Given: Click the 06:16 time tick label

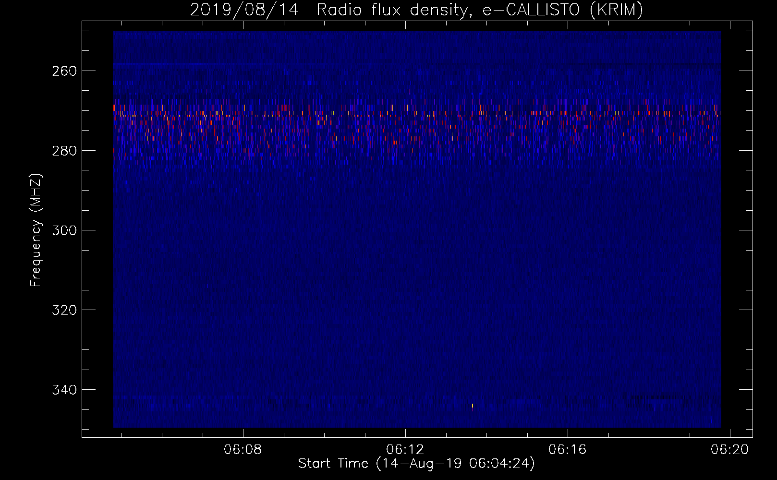Looking at the screenshot, I should [x=568, y=450].
